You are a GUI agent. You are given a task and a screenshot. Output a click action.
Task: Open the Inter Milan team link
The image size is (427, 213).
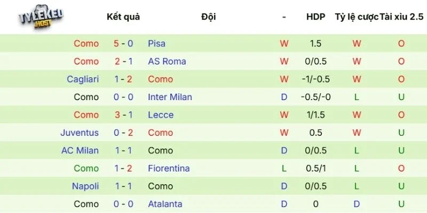coord(170,97)
